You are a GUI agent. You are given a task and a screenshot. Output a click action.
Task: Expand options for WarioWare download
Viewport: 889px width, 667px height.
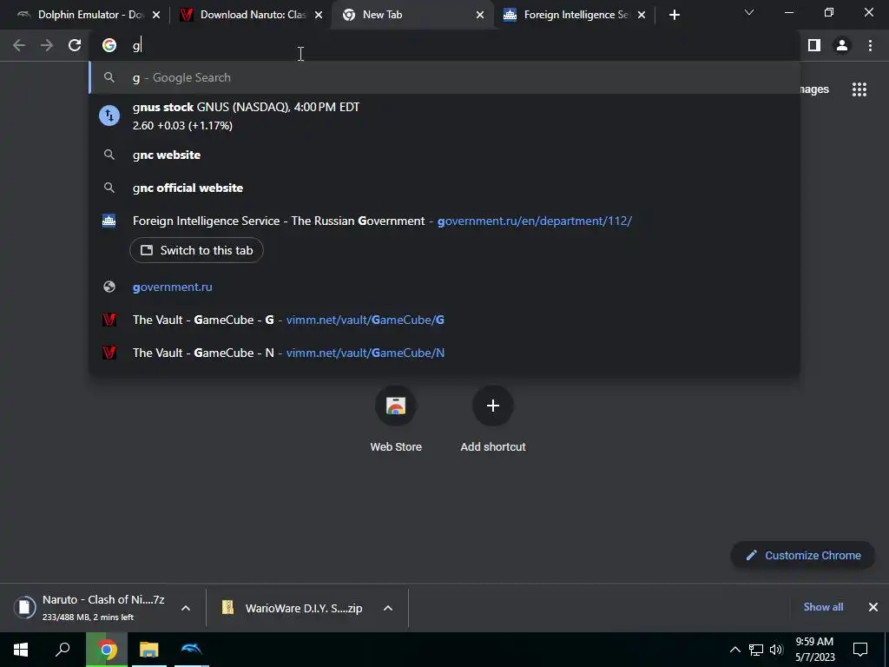[388, 608]
